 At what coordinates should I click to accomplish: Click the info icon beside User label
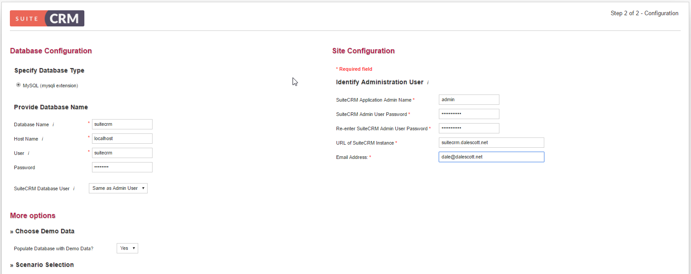[x=29, y=153]
